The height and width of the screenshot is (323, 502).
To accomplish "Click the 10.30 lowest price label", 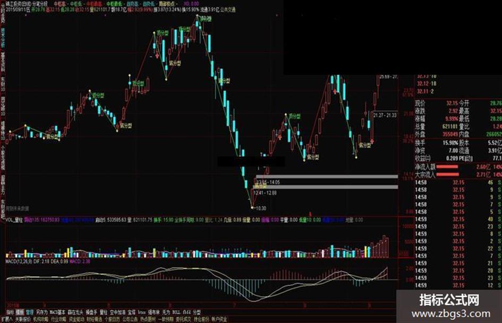I will [x=261, y=208].
